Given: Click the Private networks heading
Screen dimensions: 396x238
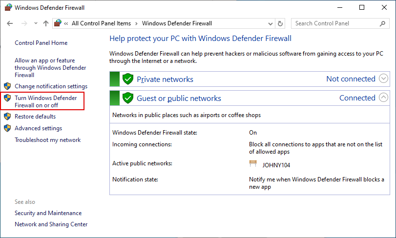Looking at the screenshot, I should 165,79.
